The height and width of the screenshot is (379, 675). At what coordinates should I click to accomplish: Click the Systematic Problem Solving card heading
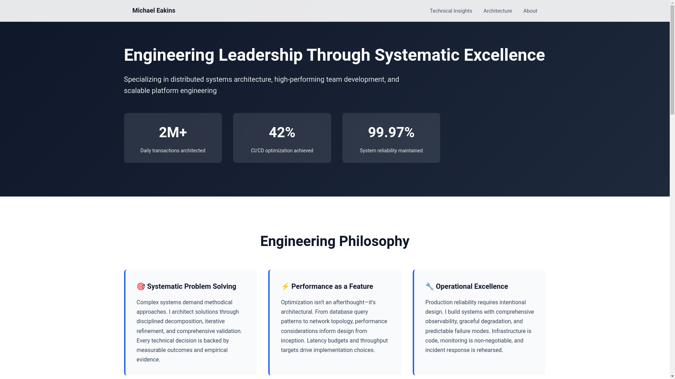(x=192, y=287)
